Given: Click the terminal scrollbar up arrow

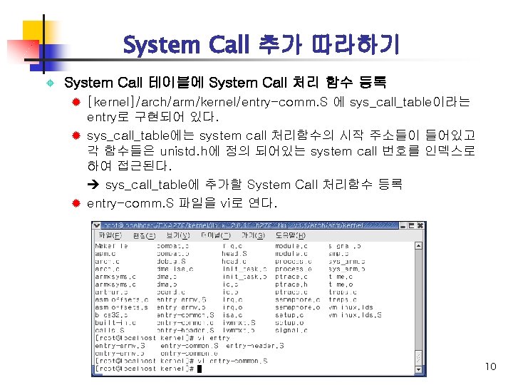Looking at the screenshot, I should tap(418, 245).
